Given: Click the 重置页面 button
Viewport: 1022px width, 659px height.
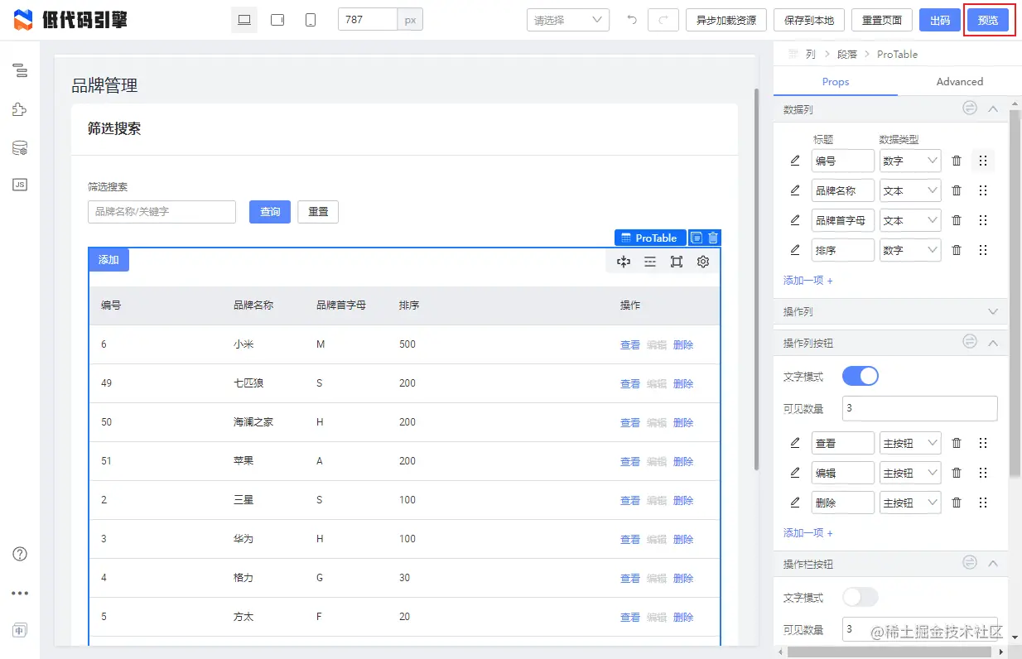Looking at the screenshot, I should 882,20.
